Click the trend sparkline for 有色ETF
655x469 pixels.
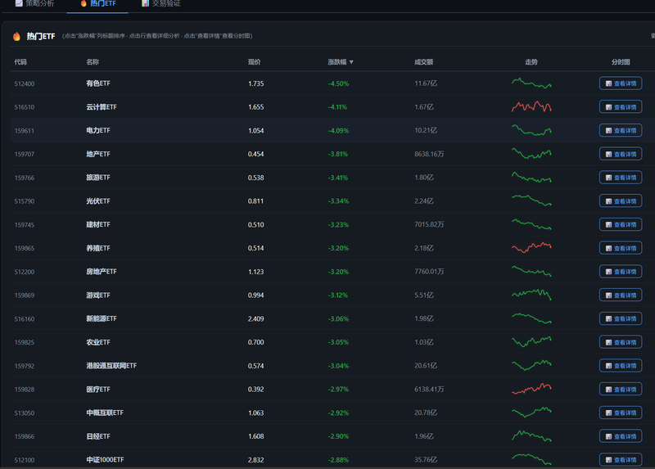click(531, 83)
